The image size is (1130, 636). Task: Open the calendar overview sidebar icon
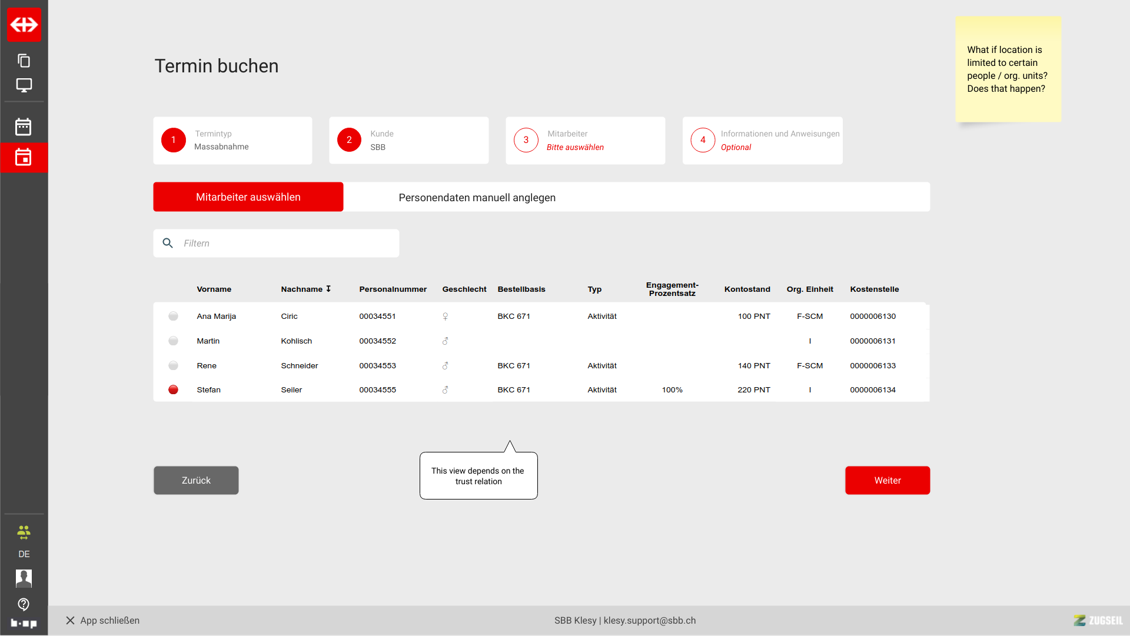coord(24,126)
